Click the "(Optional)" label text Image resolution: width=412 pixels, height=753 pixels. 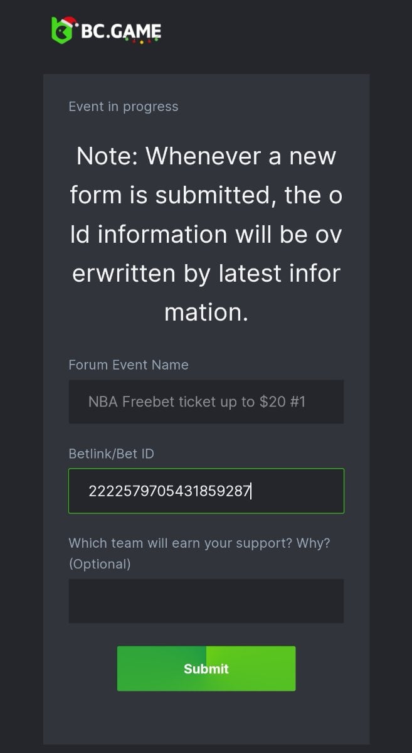pyautogui.click(x=100, y=564)
